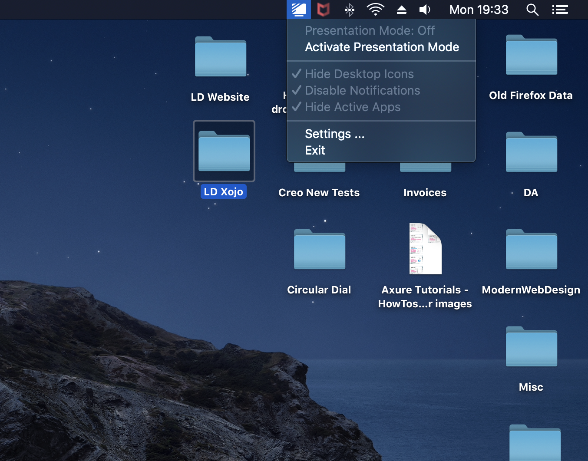Select the Circular Dial folder
The width and height of the screenshot is (588, 461).
pos(320,250)
